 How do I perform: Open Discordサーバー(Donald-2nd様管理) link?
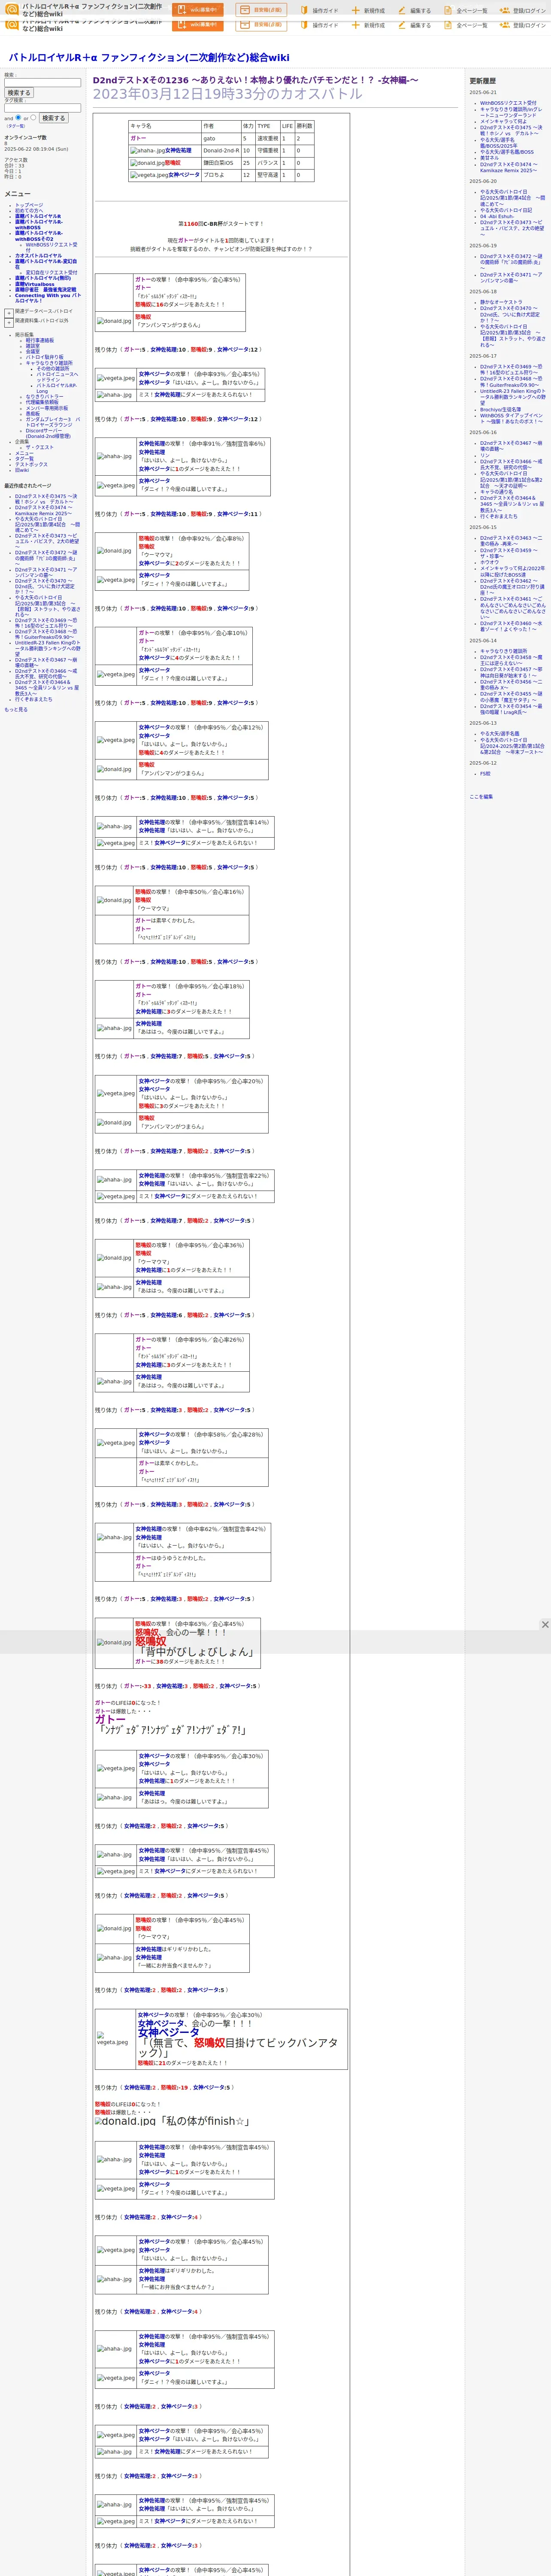click(x=49, y=433)
